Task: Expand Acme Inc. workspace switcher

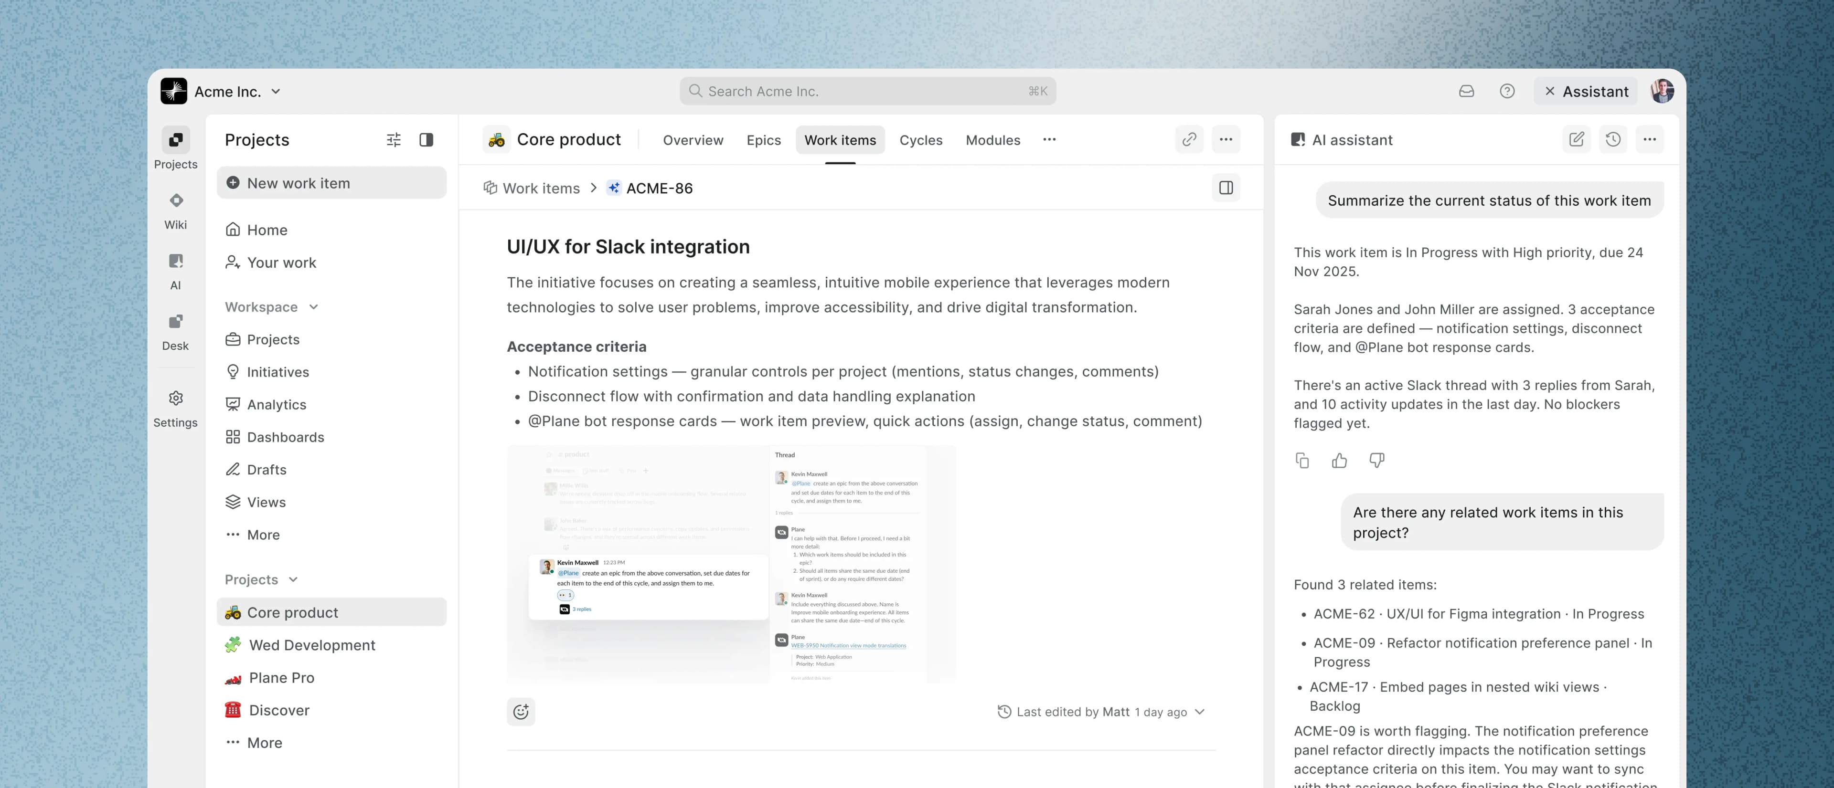Action: click(x=276, y=92)
